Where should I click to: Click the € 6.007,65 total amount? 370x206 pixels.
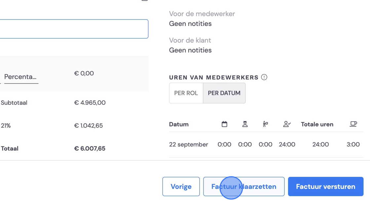point(90,148)
